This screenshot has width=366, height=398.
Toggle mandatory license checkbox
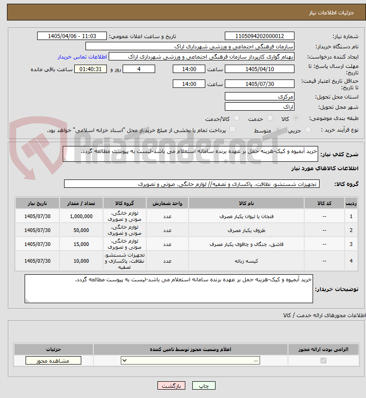(x=323, y=360)
